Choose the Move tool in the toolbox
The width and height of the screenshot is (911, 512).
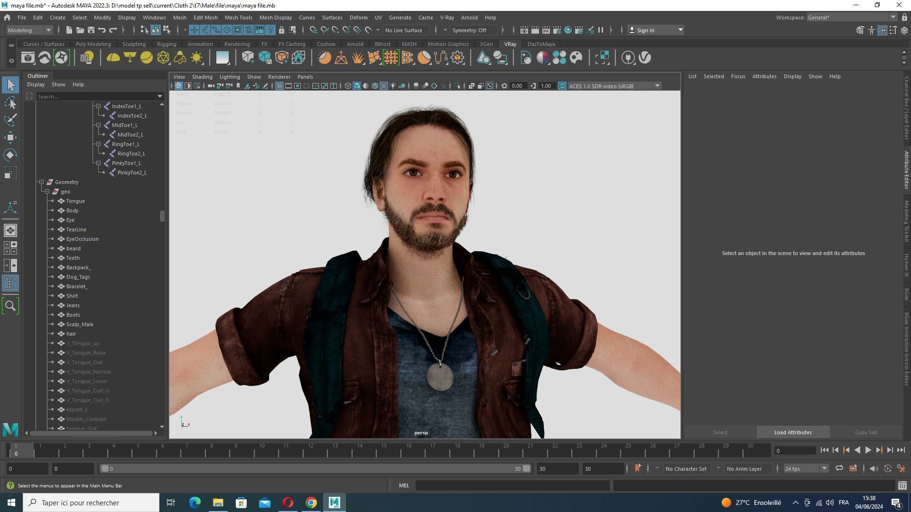(x=10, y=137)
